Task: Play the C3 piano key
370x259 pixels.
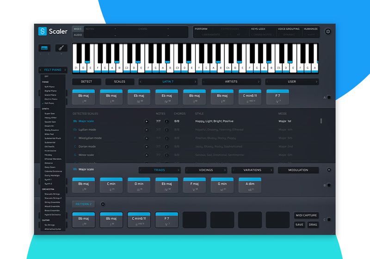Action: coord(177,68)
